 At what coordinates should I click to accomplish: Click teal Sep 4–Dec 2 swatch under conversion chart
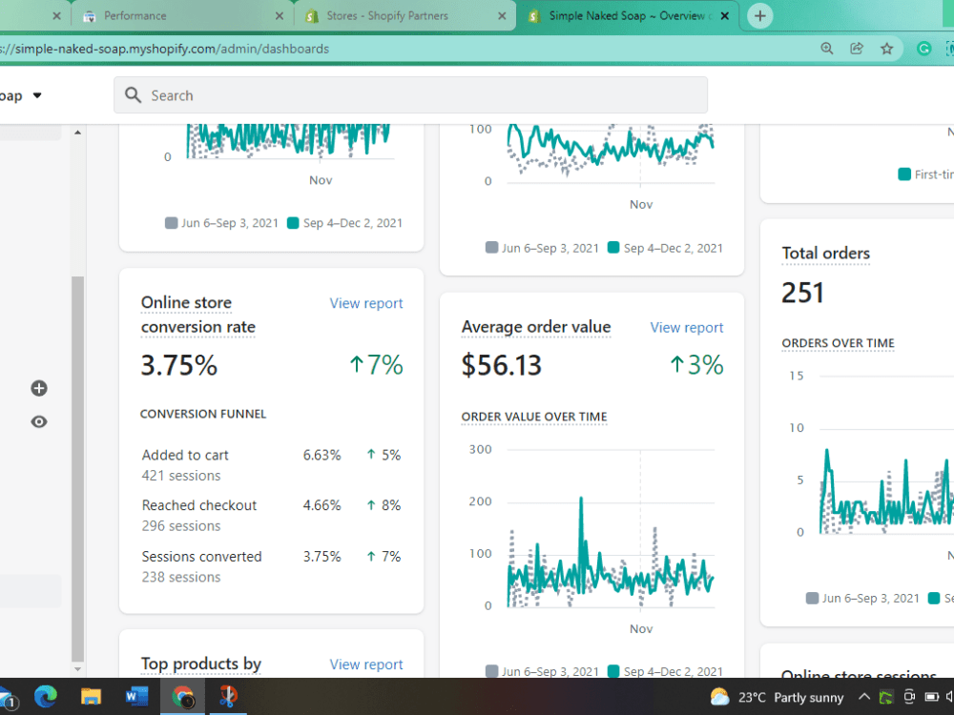(x=293, y=223)
